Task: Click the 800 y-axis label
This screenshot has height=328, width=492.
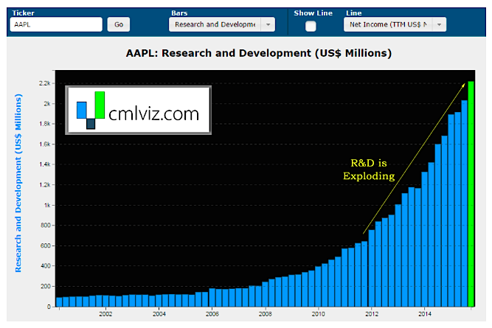Action: [46, 225]
